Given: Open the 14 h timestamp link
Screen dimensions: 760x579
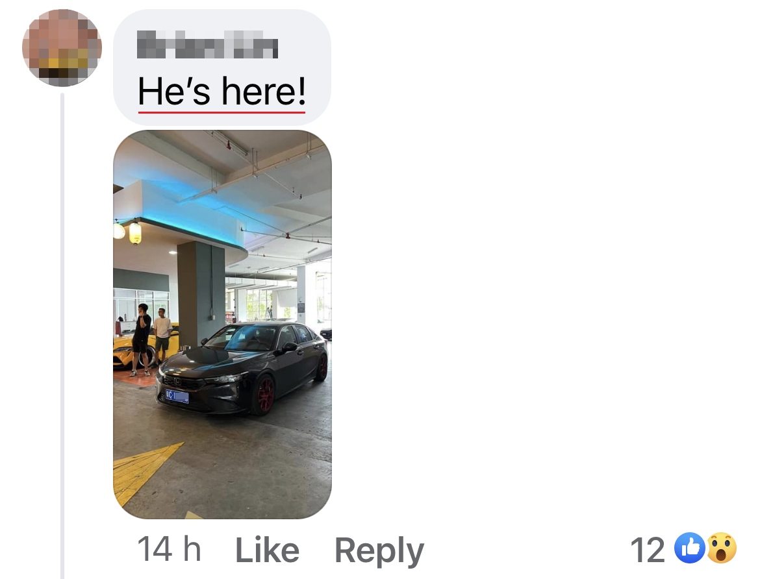Looking at the screenshot, I should point(169,549).
